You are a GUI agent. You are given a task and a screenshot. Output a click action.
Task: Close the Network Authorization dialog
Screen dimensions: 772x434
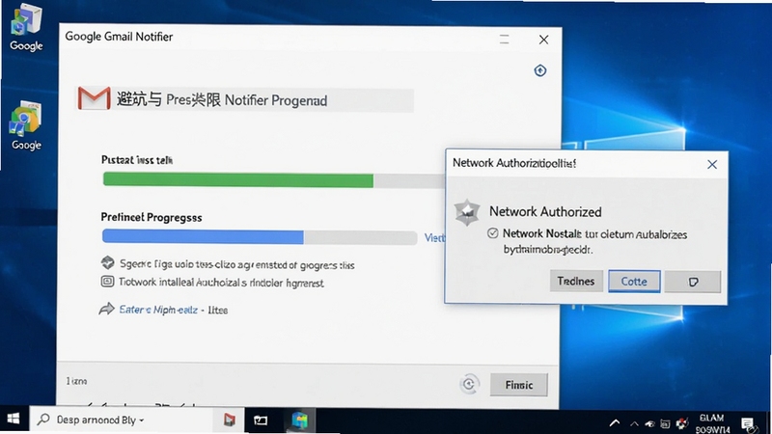[x=712, y=164]
